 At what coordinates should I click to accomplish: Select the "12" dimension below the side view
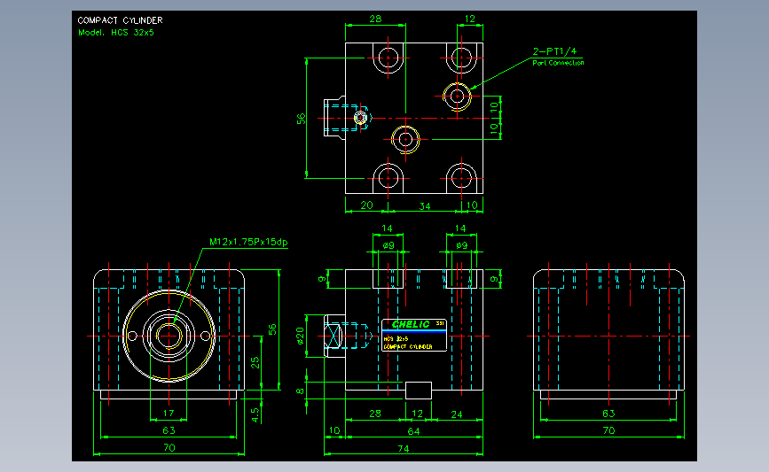pos(418,414)
